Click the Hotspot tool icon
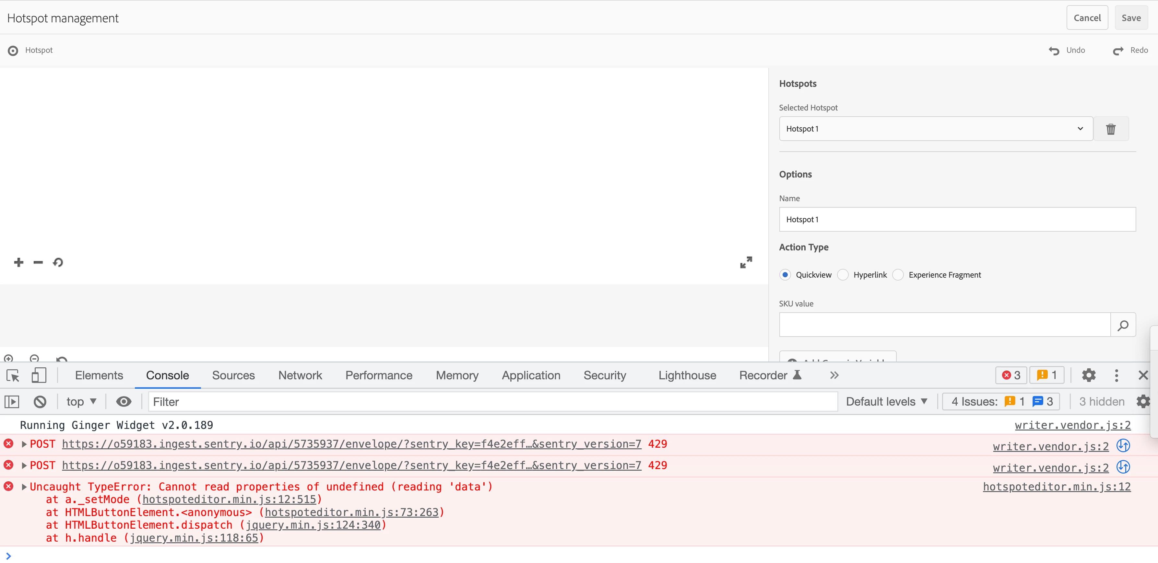The width and height of the screenshot is (1158, 563). pos(14,50)
